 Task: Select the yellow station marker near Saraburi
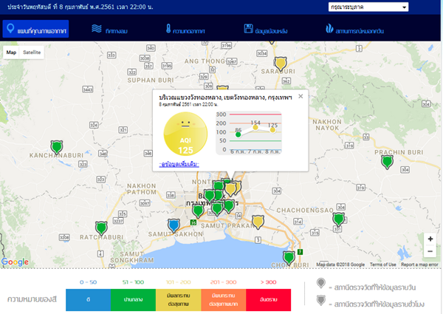[x=280, y=63]
